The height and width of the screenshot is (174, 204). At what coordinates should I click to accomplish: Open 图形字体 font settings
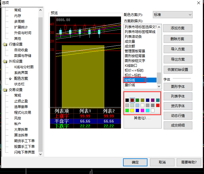pos(178,87)
